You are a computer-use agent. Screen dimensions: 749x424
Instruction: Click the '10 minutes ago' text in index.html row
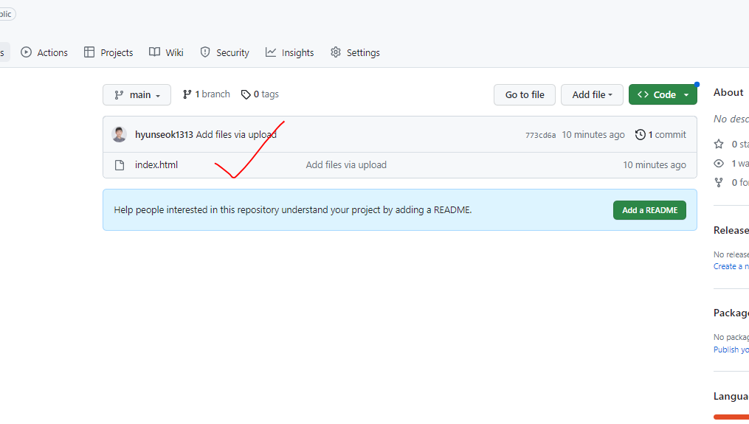[x=655, y=164]
